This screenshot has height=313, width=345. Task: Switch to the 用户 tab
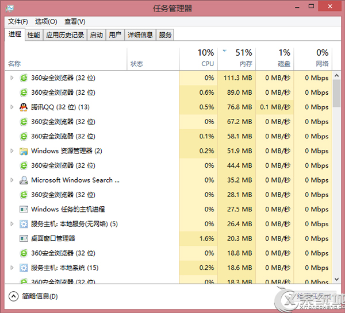click(x=115, y=35)
